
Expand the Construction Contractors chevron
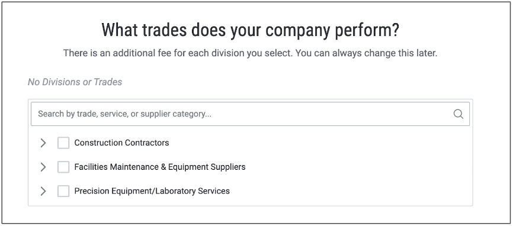[43, 143]
